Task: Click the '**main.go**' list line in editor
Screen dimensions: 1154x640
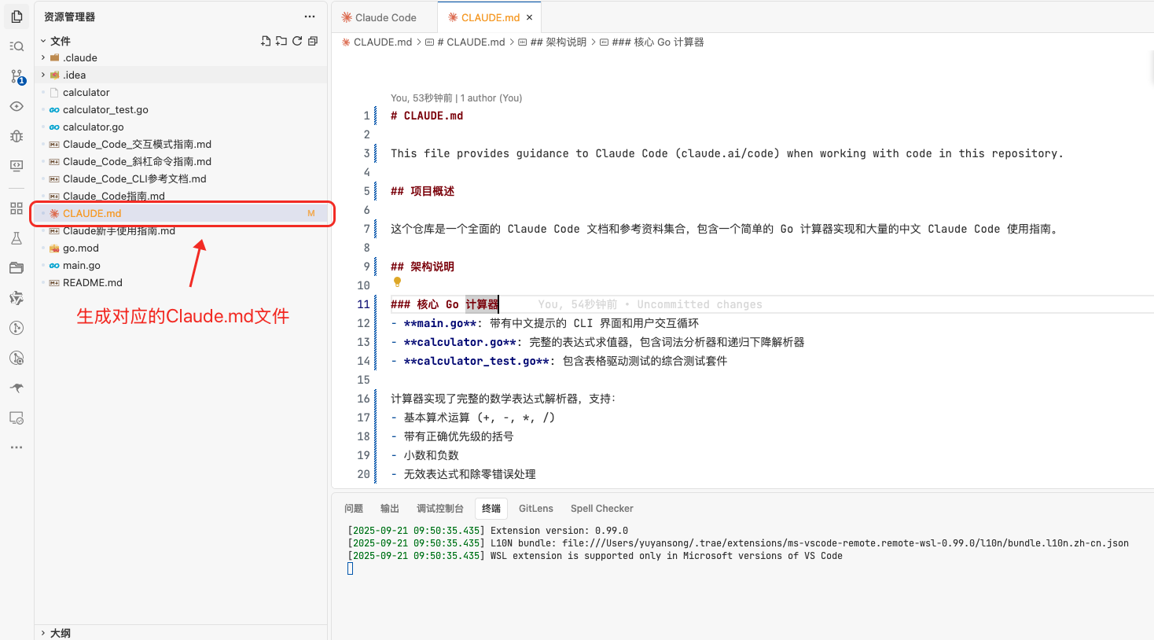Action: pyautogui.click(x=545, y=323)
